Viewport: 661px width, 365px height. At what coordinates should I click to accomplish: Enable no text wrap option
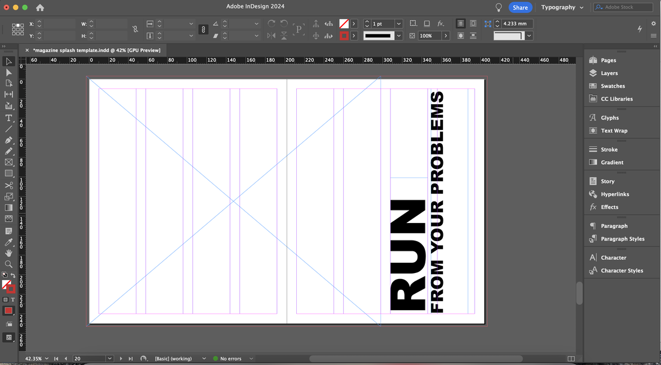point(461,23)
